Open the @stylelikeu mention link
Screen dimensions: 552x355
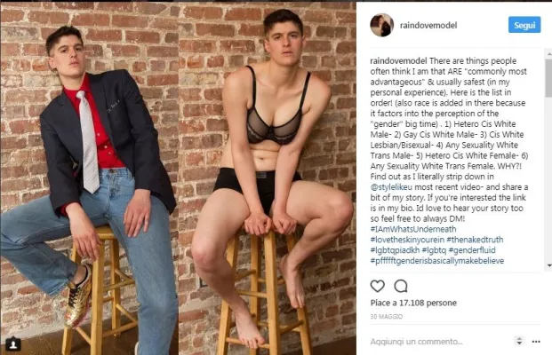391,187
